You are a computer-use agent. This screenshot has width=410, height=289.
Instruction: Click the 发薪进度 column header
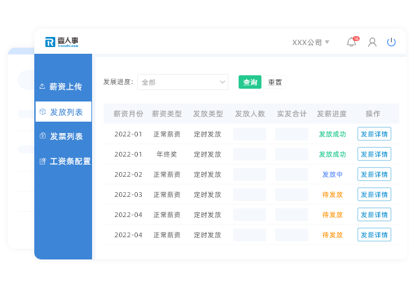point(332,114)
